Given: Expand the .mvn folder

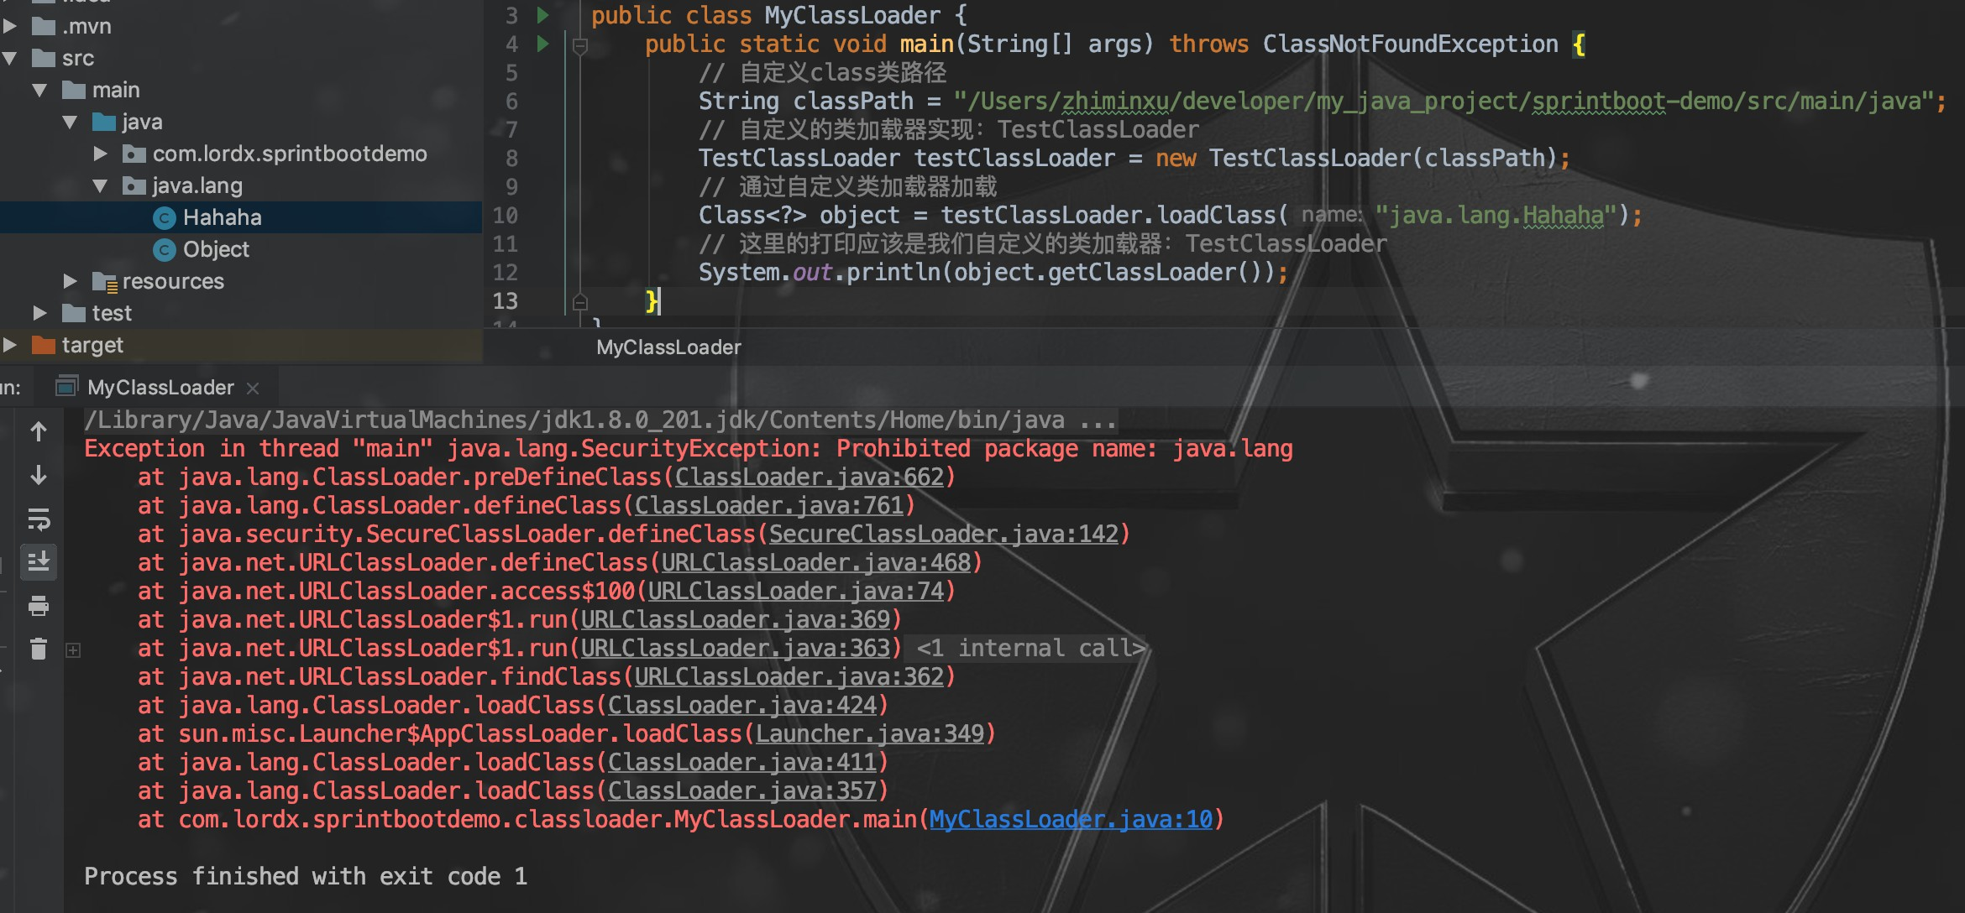Looking at the screenshot, I should [x=10, y=26].
